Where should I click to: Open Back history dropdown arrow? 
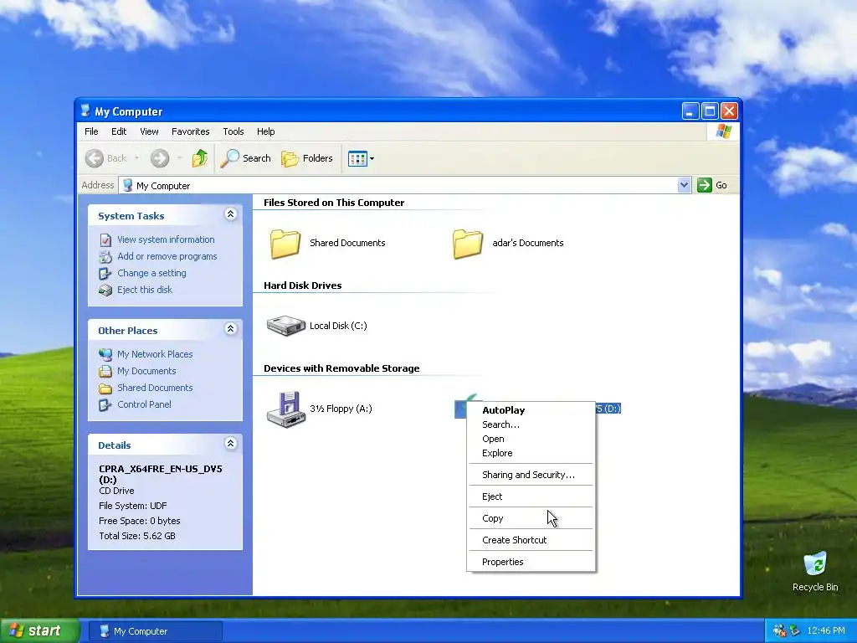click(136, 158)
